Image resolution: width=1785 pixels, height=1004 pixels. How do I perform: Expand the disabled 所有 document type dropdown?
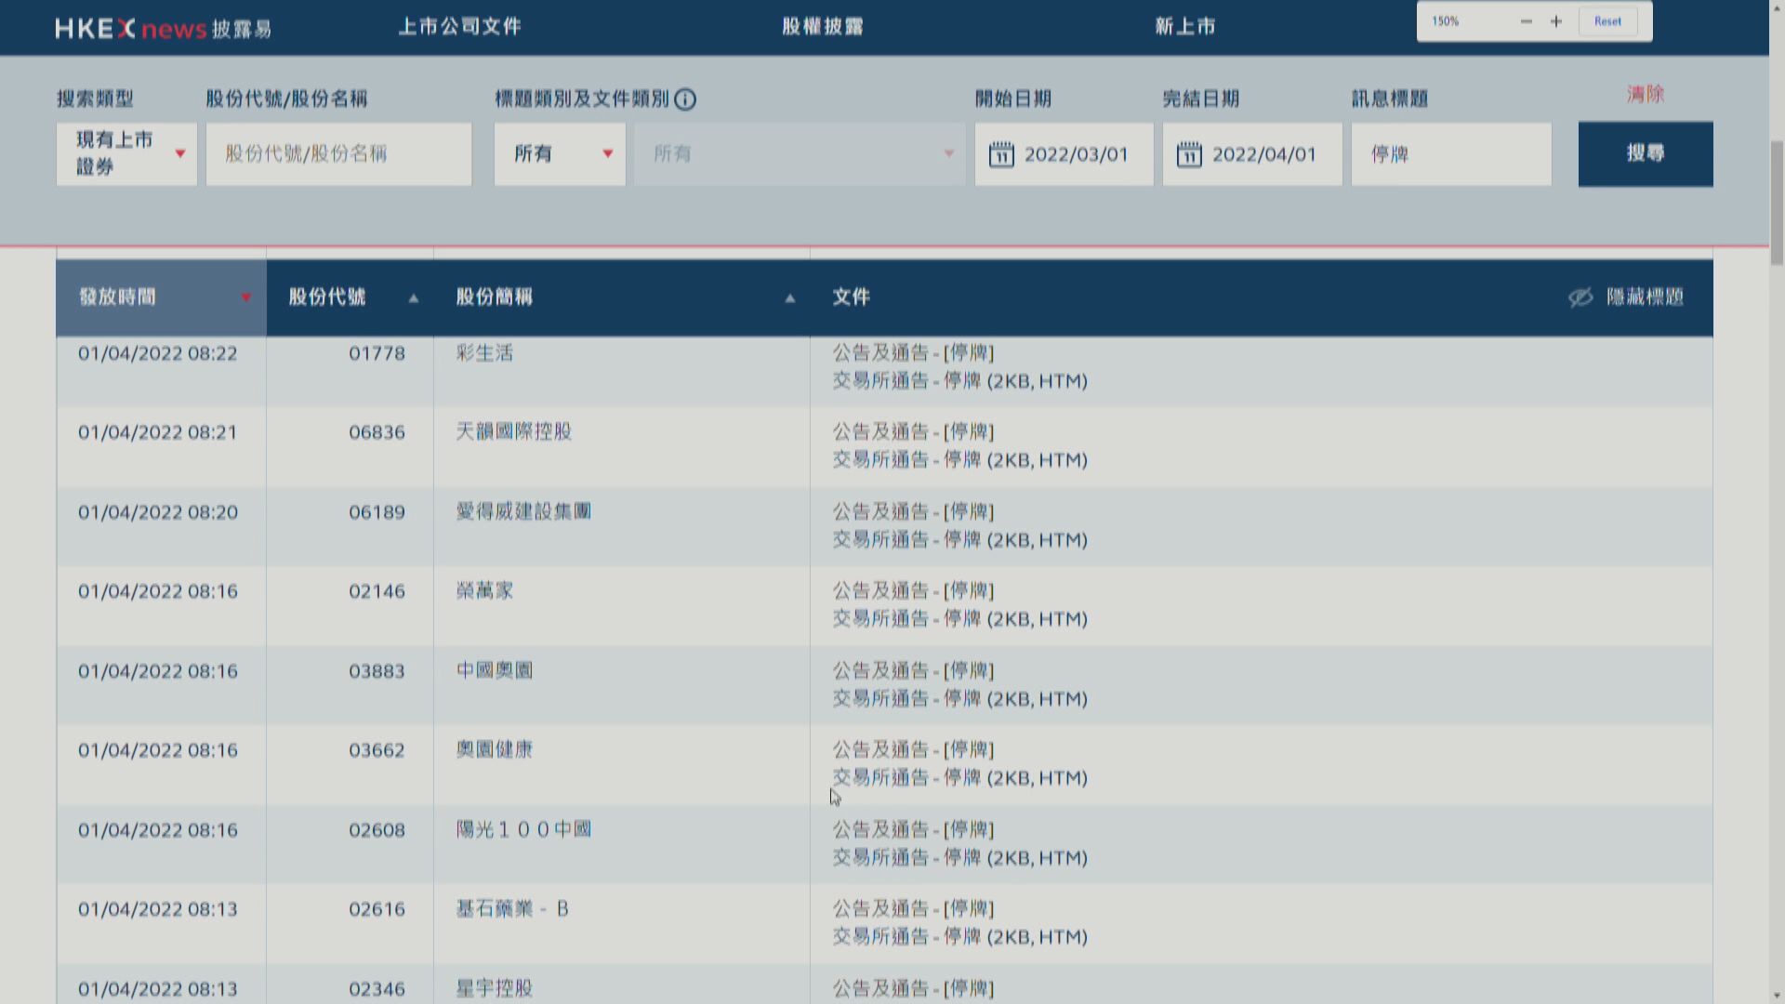click(800, 153)
